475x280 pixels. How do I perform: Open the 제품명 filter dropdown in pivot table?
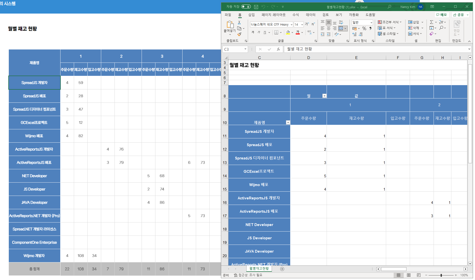tap(288, 123)
